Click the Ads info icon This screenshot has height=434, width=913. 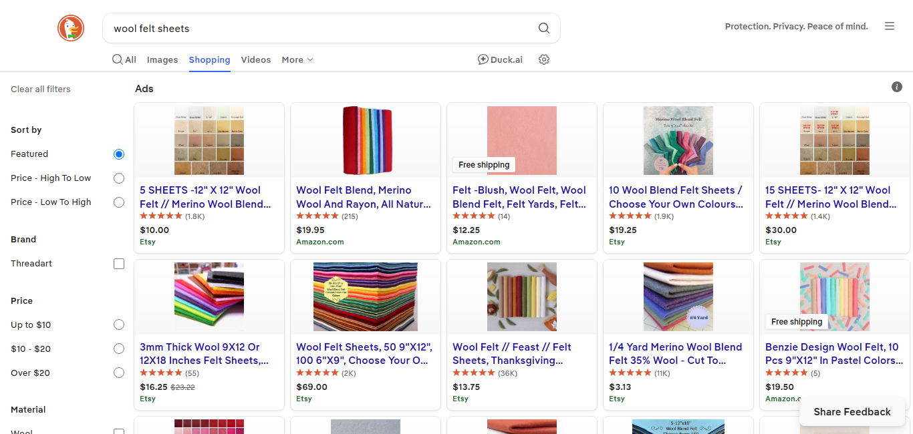[897, 87]
